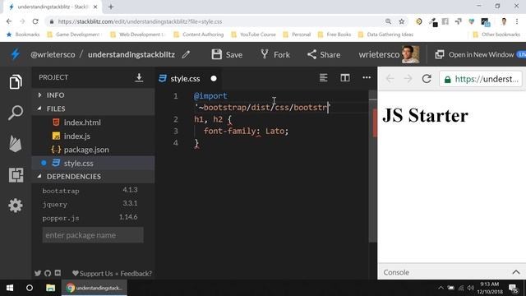The image size is (526, 296).
Task: Click the bootstrap dependency row
Action: click(90, 190)
